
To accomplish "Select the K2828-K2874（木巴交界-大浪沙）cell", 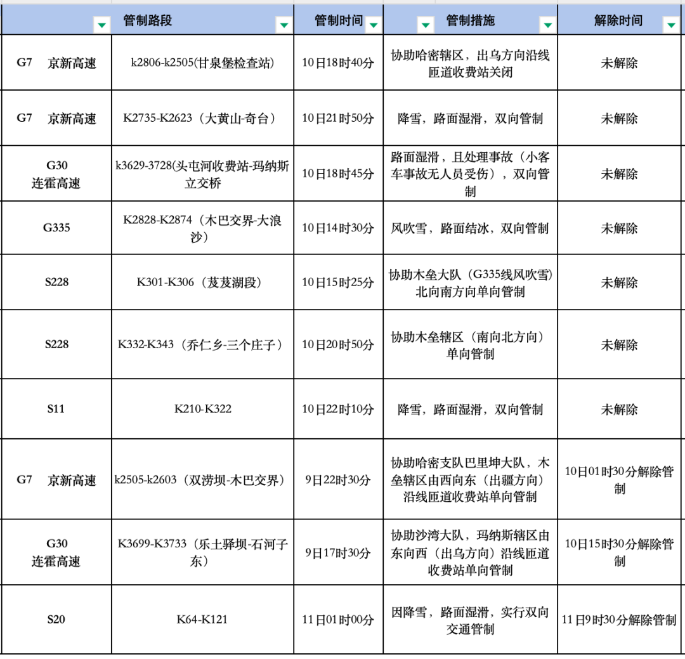I will coord(202,227).
